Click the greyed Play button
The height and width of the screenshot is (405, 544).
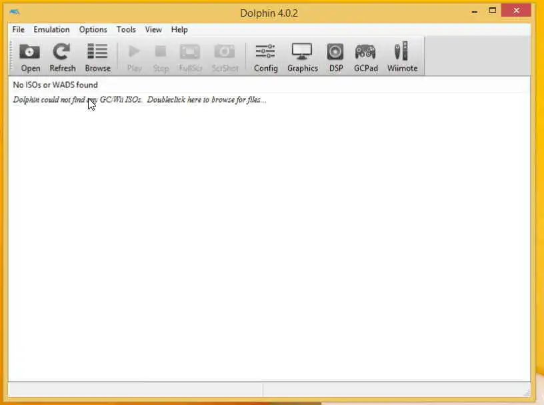pos(134,57)
